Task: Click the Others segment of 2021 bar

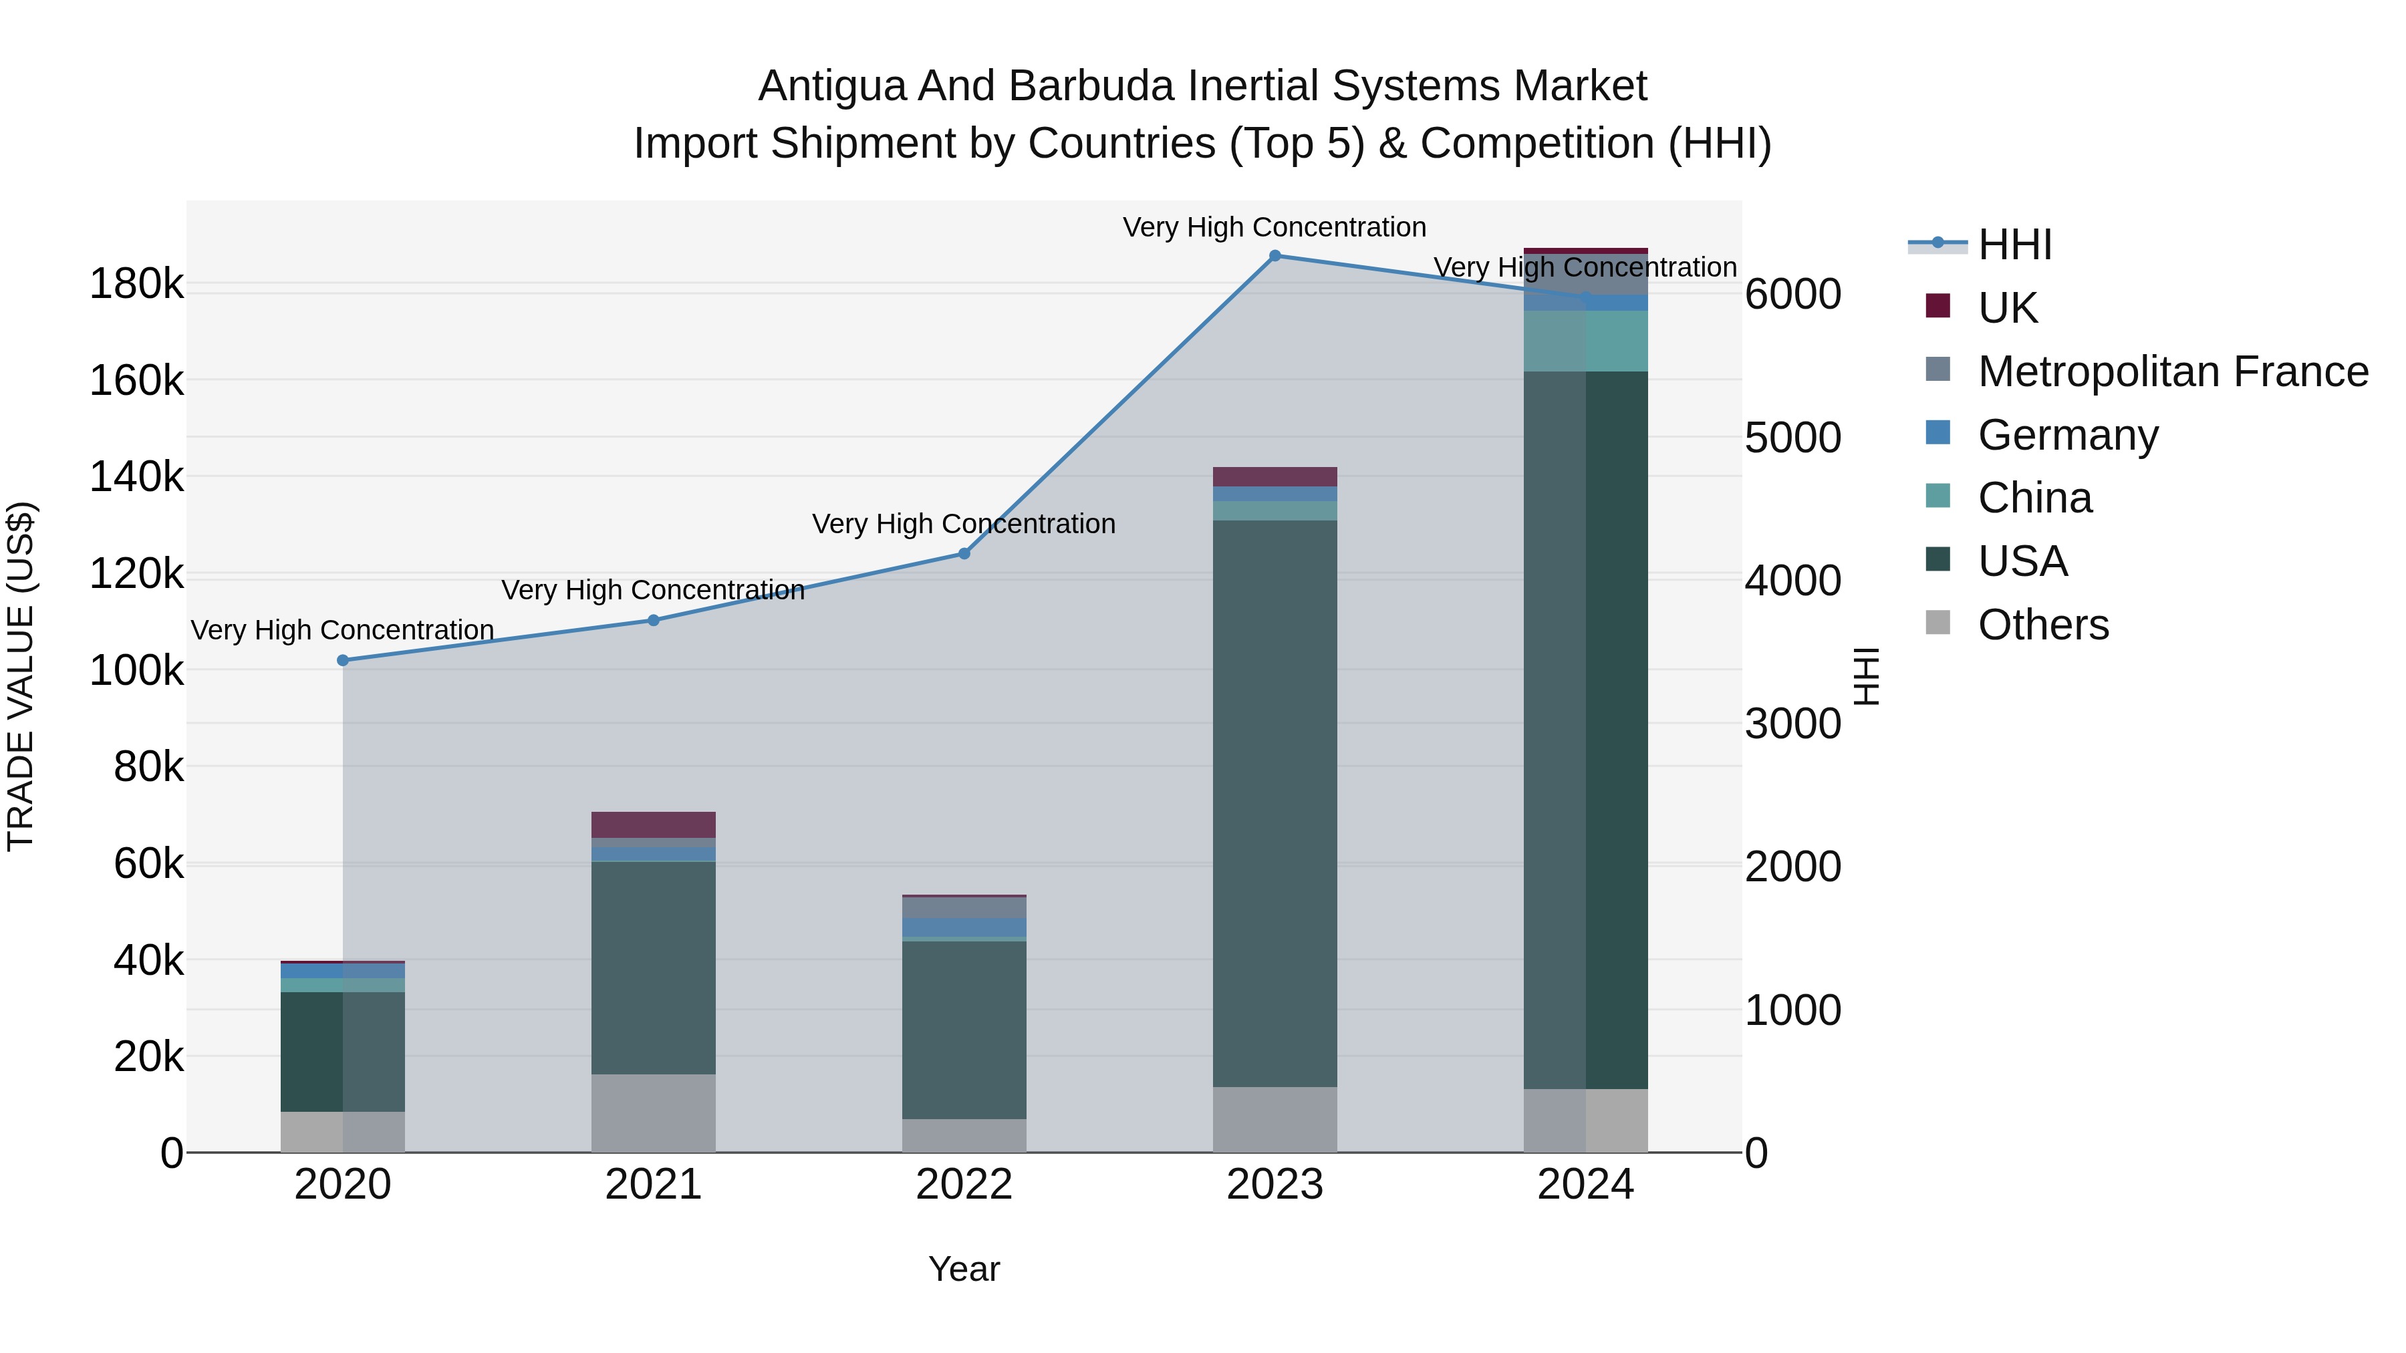Action: [x=654, y=1113]
